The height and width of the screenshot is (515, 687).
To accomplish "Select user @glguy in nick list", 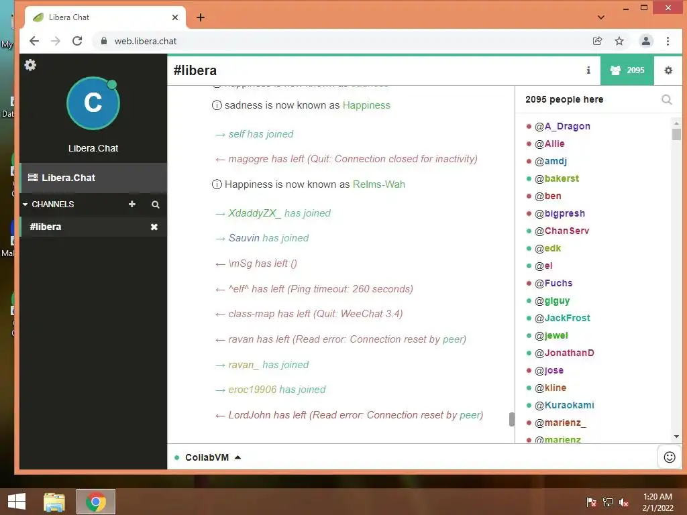I will pos(552,301).
